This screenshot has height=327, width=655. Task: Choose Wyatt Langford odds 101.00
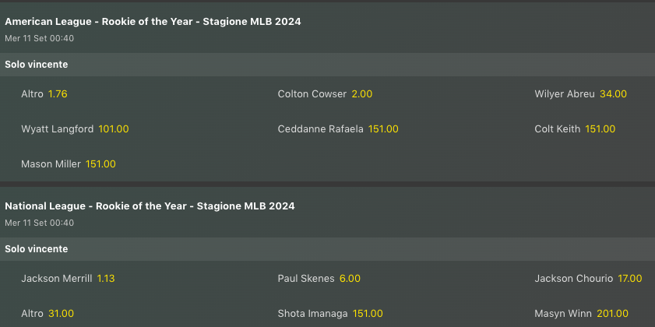75,129
